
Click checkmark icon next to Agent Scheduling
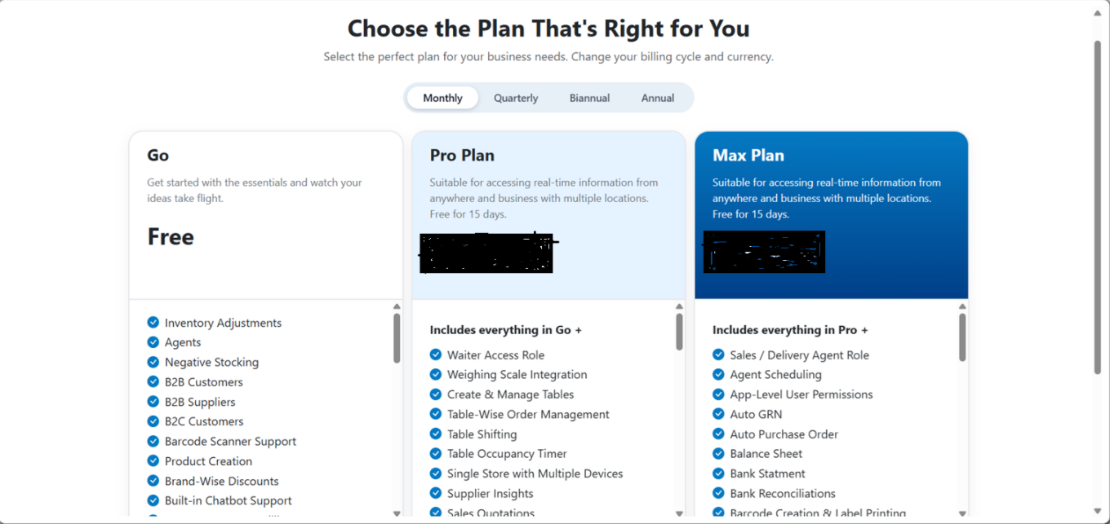point(718,374)
